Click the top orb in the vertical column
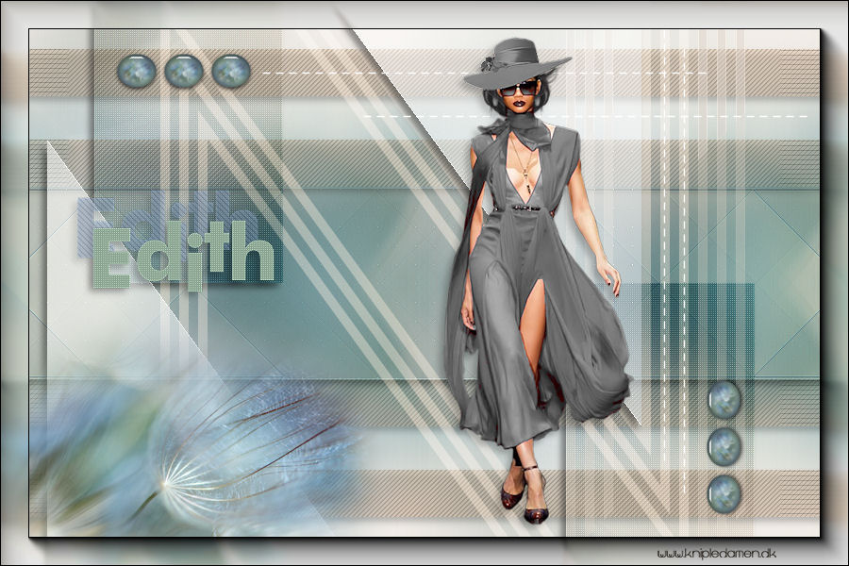The image size is (849, 566). click(724, 399)
